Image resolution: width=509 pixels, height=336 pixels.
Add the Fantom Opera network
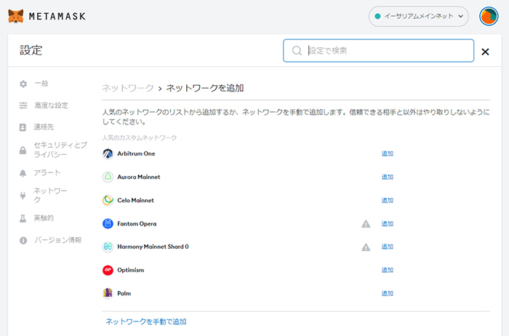point(388,224)
